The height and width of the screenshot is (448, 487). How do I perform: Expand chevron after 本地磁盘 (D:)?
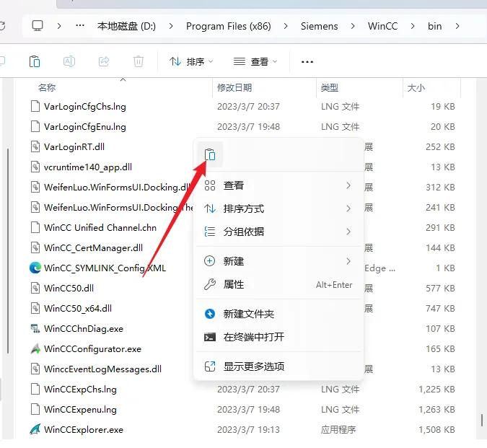click(171, 26)
